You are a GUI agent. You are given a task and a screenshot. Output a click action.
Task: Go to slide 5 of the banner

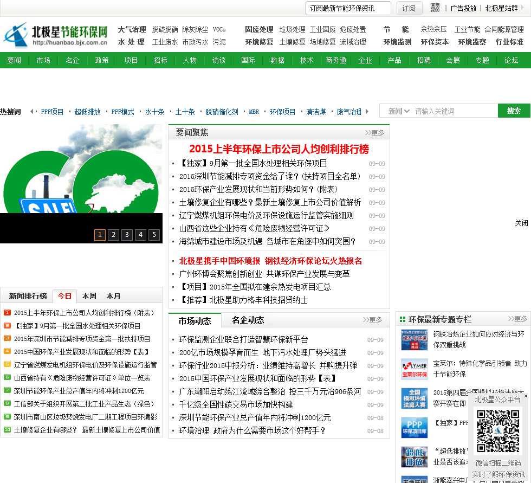(154, 235)
